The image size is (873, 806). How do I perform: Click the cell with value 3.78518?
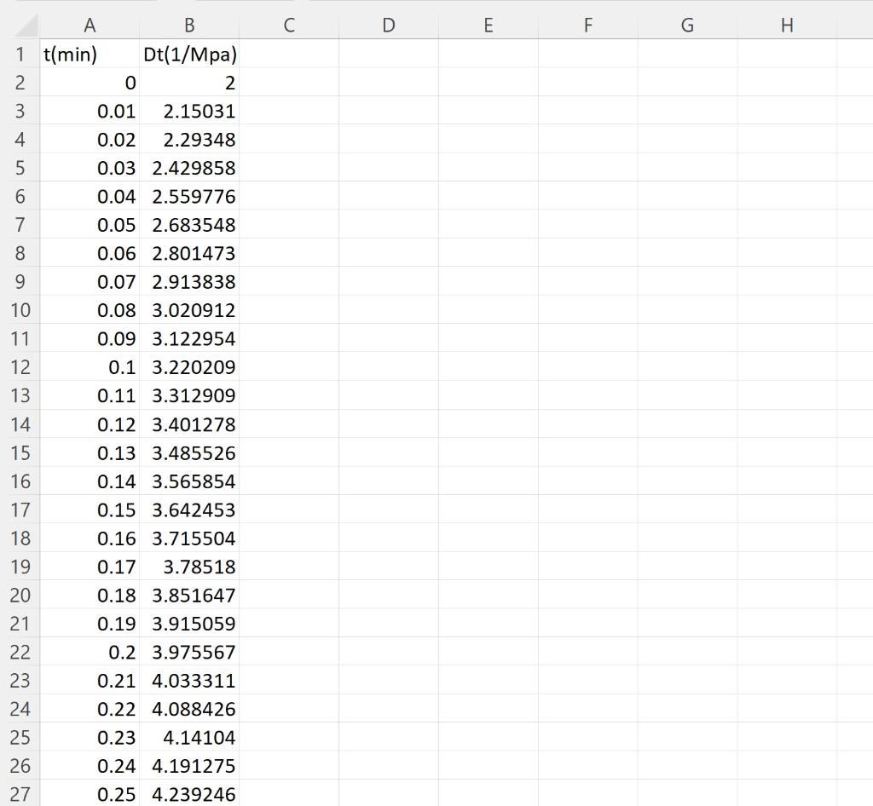coord(189,567)
